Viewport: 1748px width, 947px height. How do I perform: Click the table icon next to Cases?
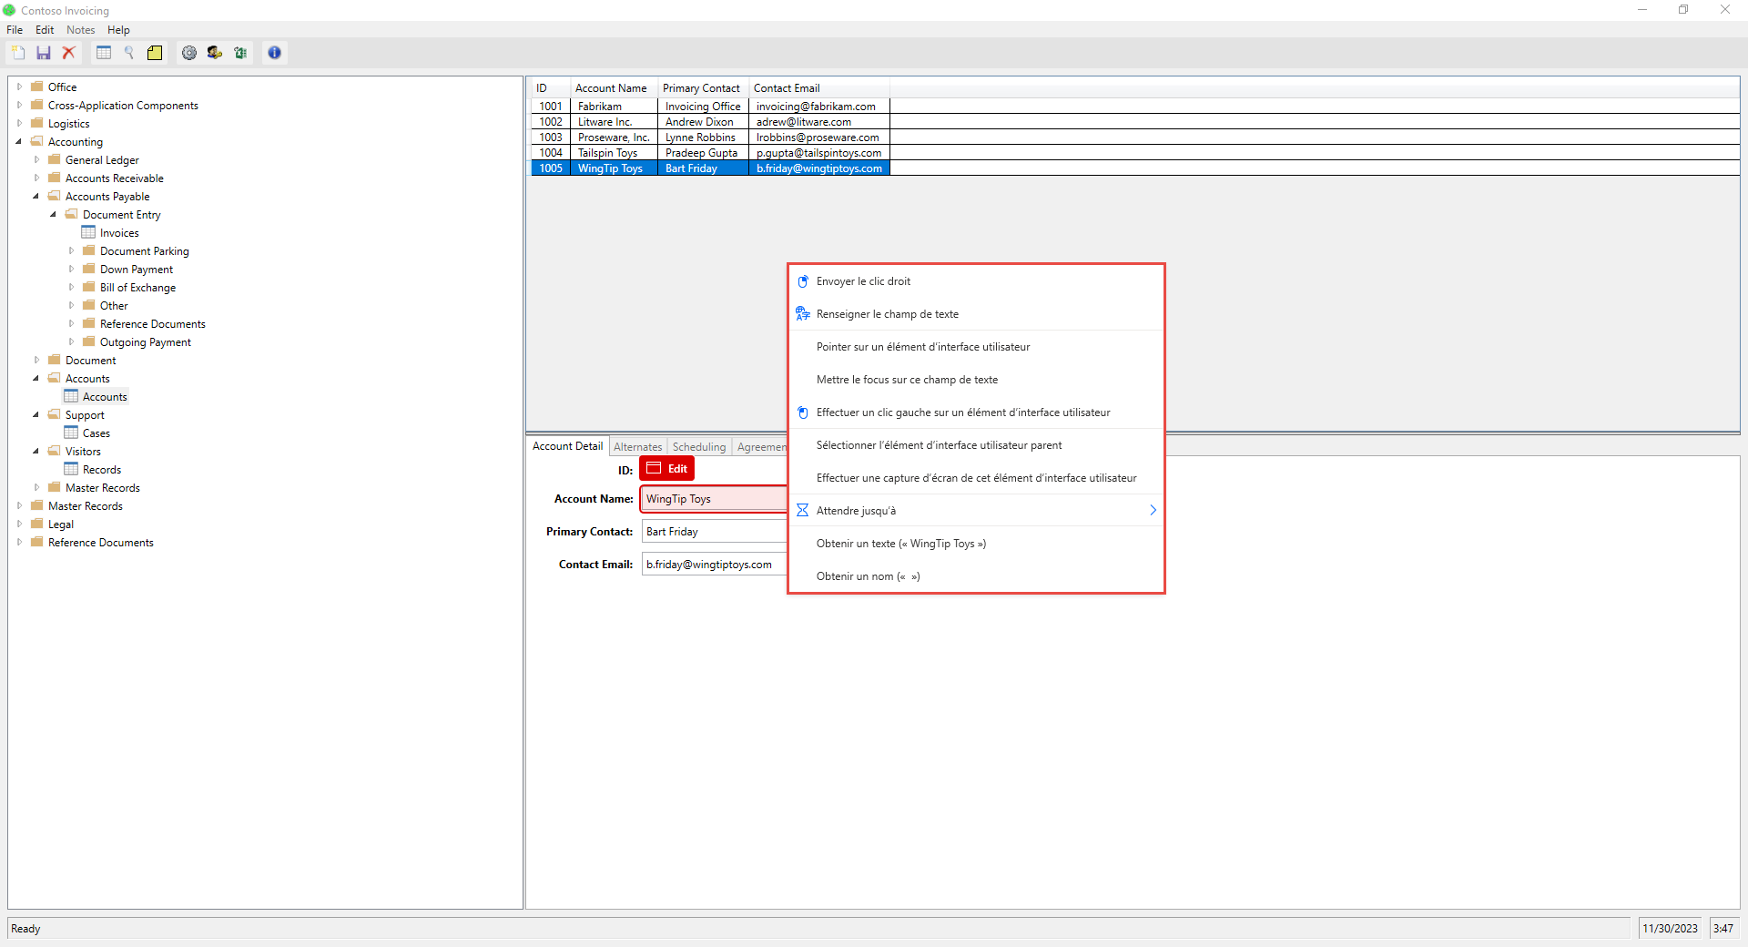(x=71, y=433)
